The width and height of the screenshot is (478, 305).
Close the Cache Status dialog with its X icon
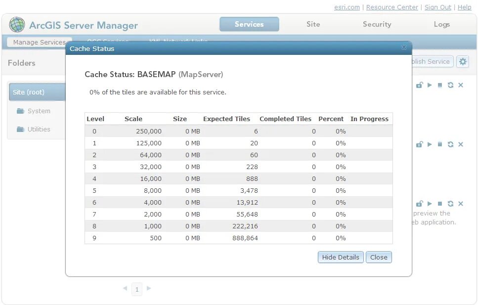404,47
